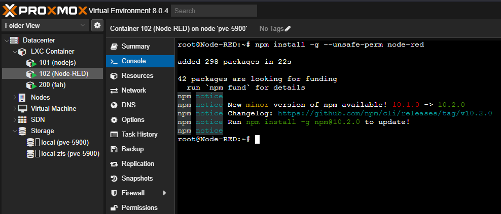Go to the Network settings

[133, 91]
